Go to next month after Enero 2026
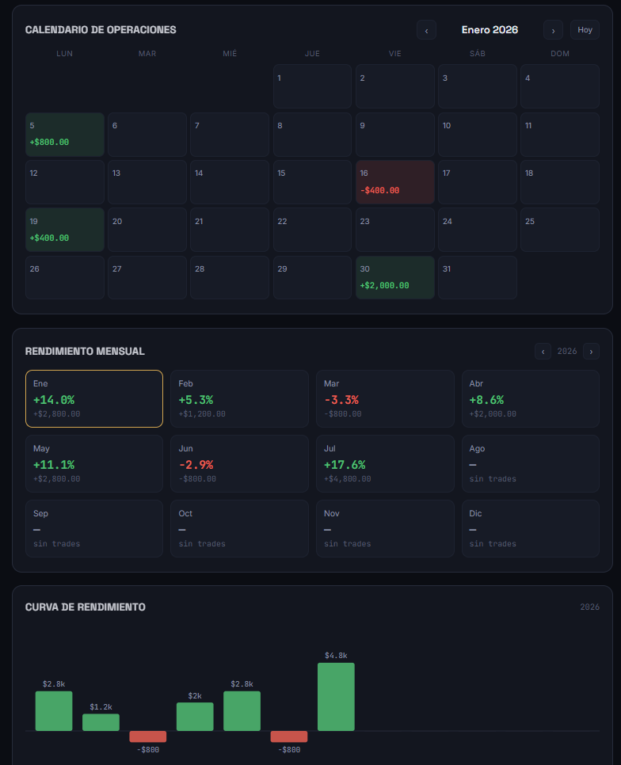621x765 pixels. (553, 30)
